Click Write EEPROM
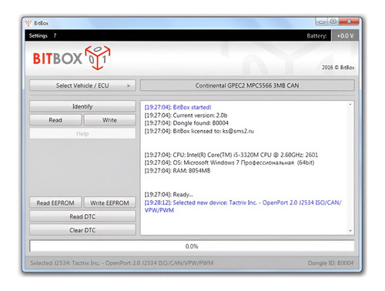385x291 pixels. (109, 202)
